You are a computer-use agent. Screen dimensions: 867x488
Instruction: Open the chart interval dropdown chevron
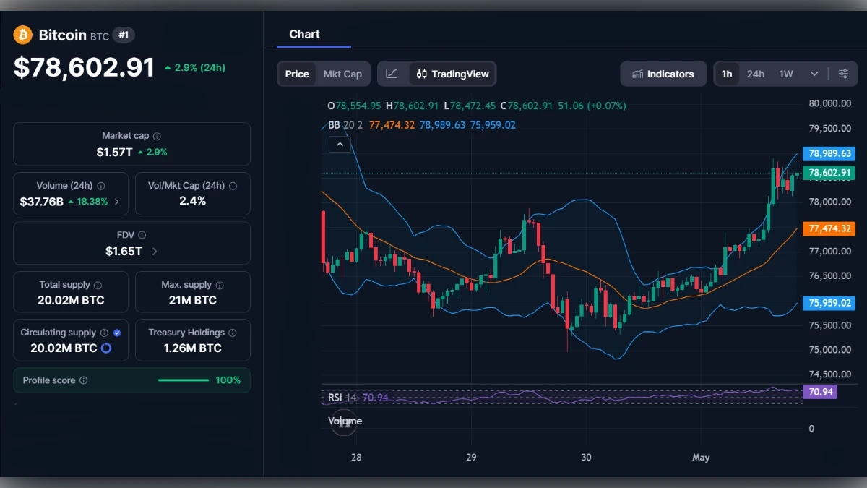(x=814, y=74)
